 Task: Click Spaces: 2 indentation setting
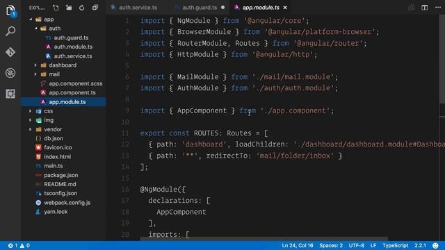(x=331, y=245)
